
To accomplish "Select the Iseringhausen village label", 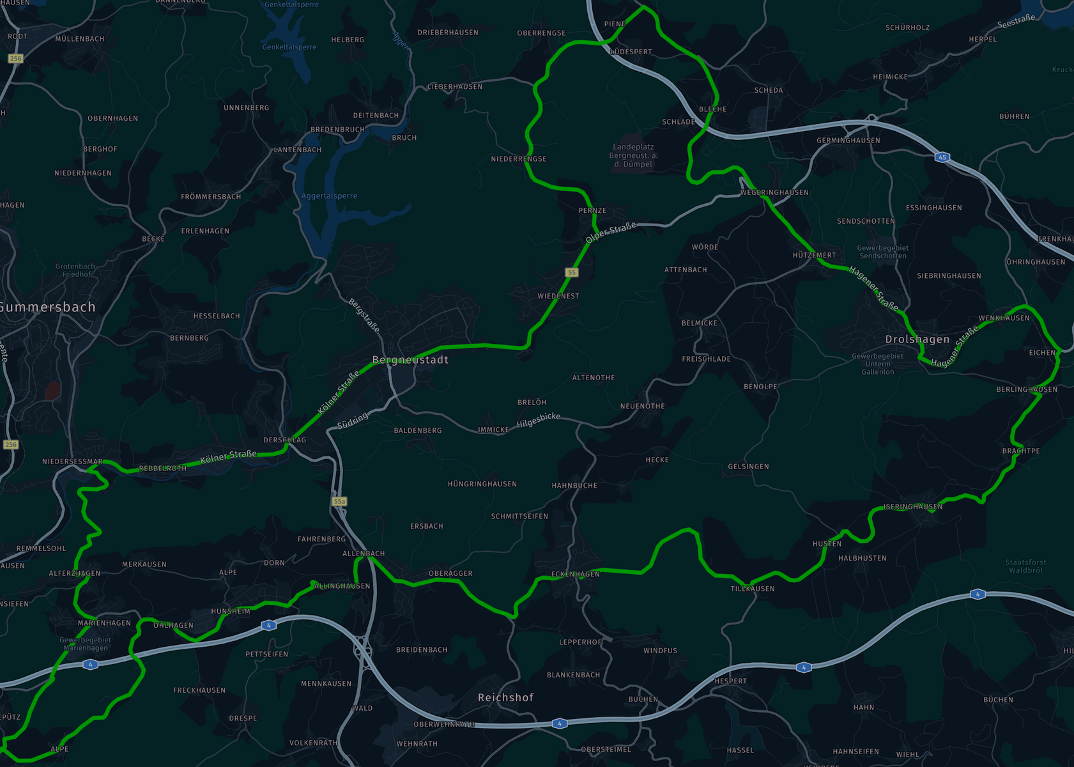I will [x=913, y=507].
